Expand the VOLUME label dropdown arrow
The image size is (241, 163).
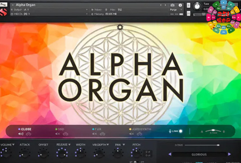14,145
